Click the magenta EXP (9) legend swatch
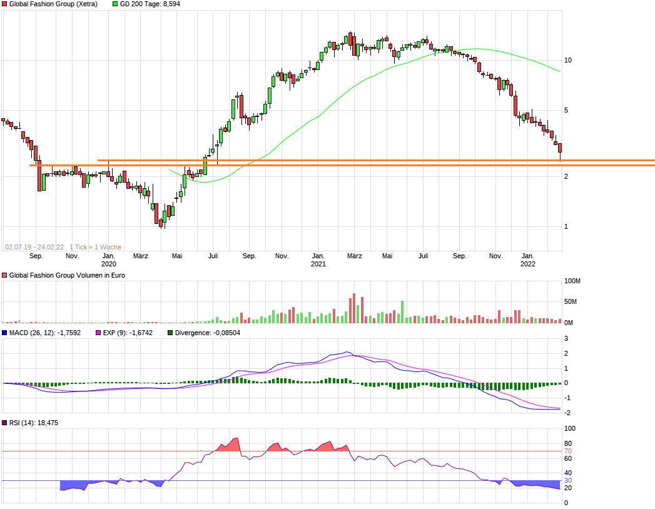Screen dimensions: 655x509 pos(99,333)
